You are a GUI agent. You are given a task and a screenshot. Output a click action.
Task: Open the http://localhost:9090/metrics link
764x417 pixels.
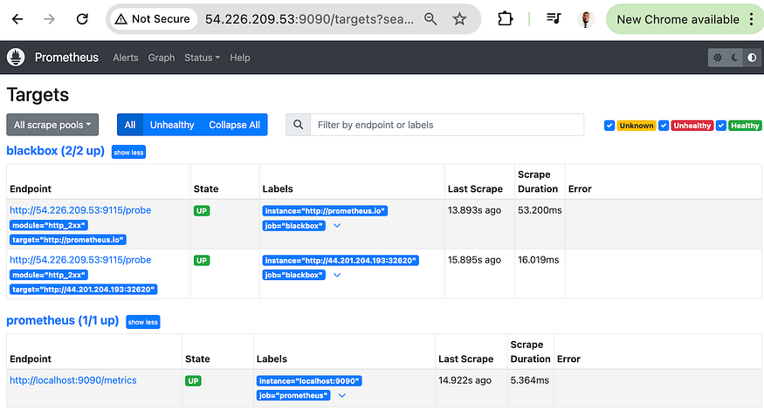pos(73,380)
